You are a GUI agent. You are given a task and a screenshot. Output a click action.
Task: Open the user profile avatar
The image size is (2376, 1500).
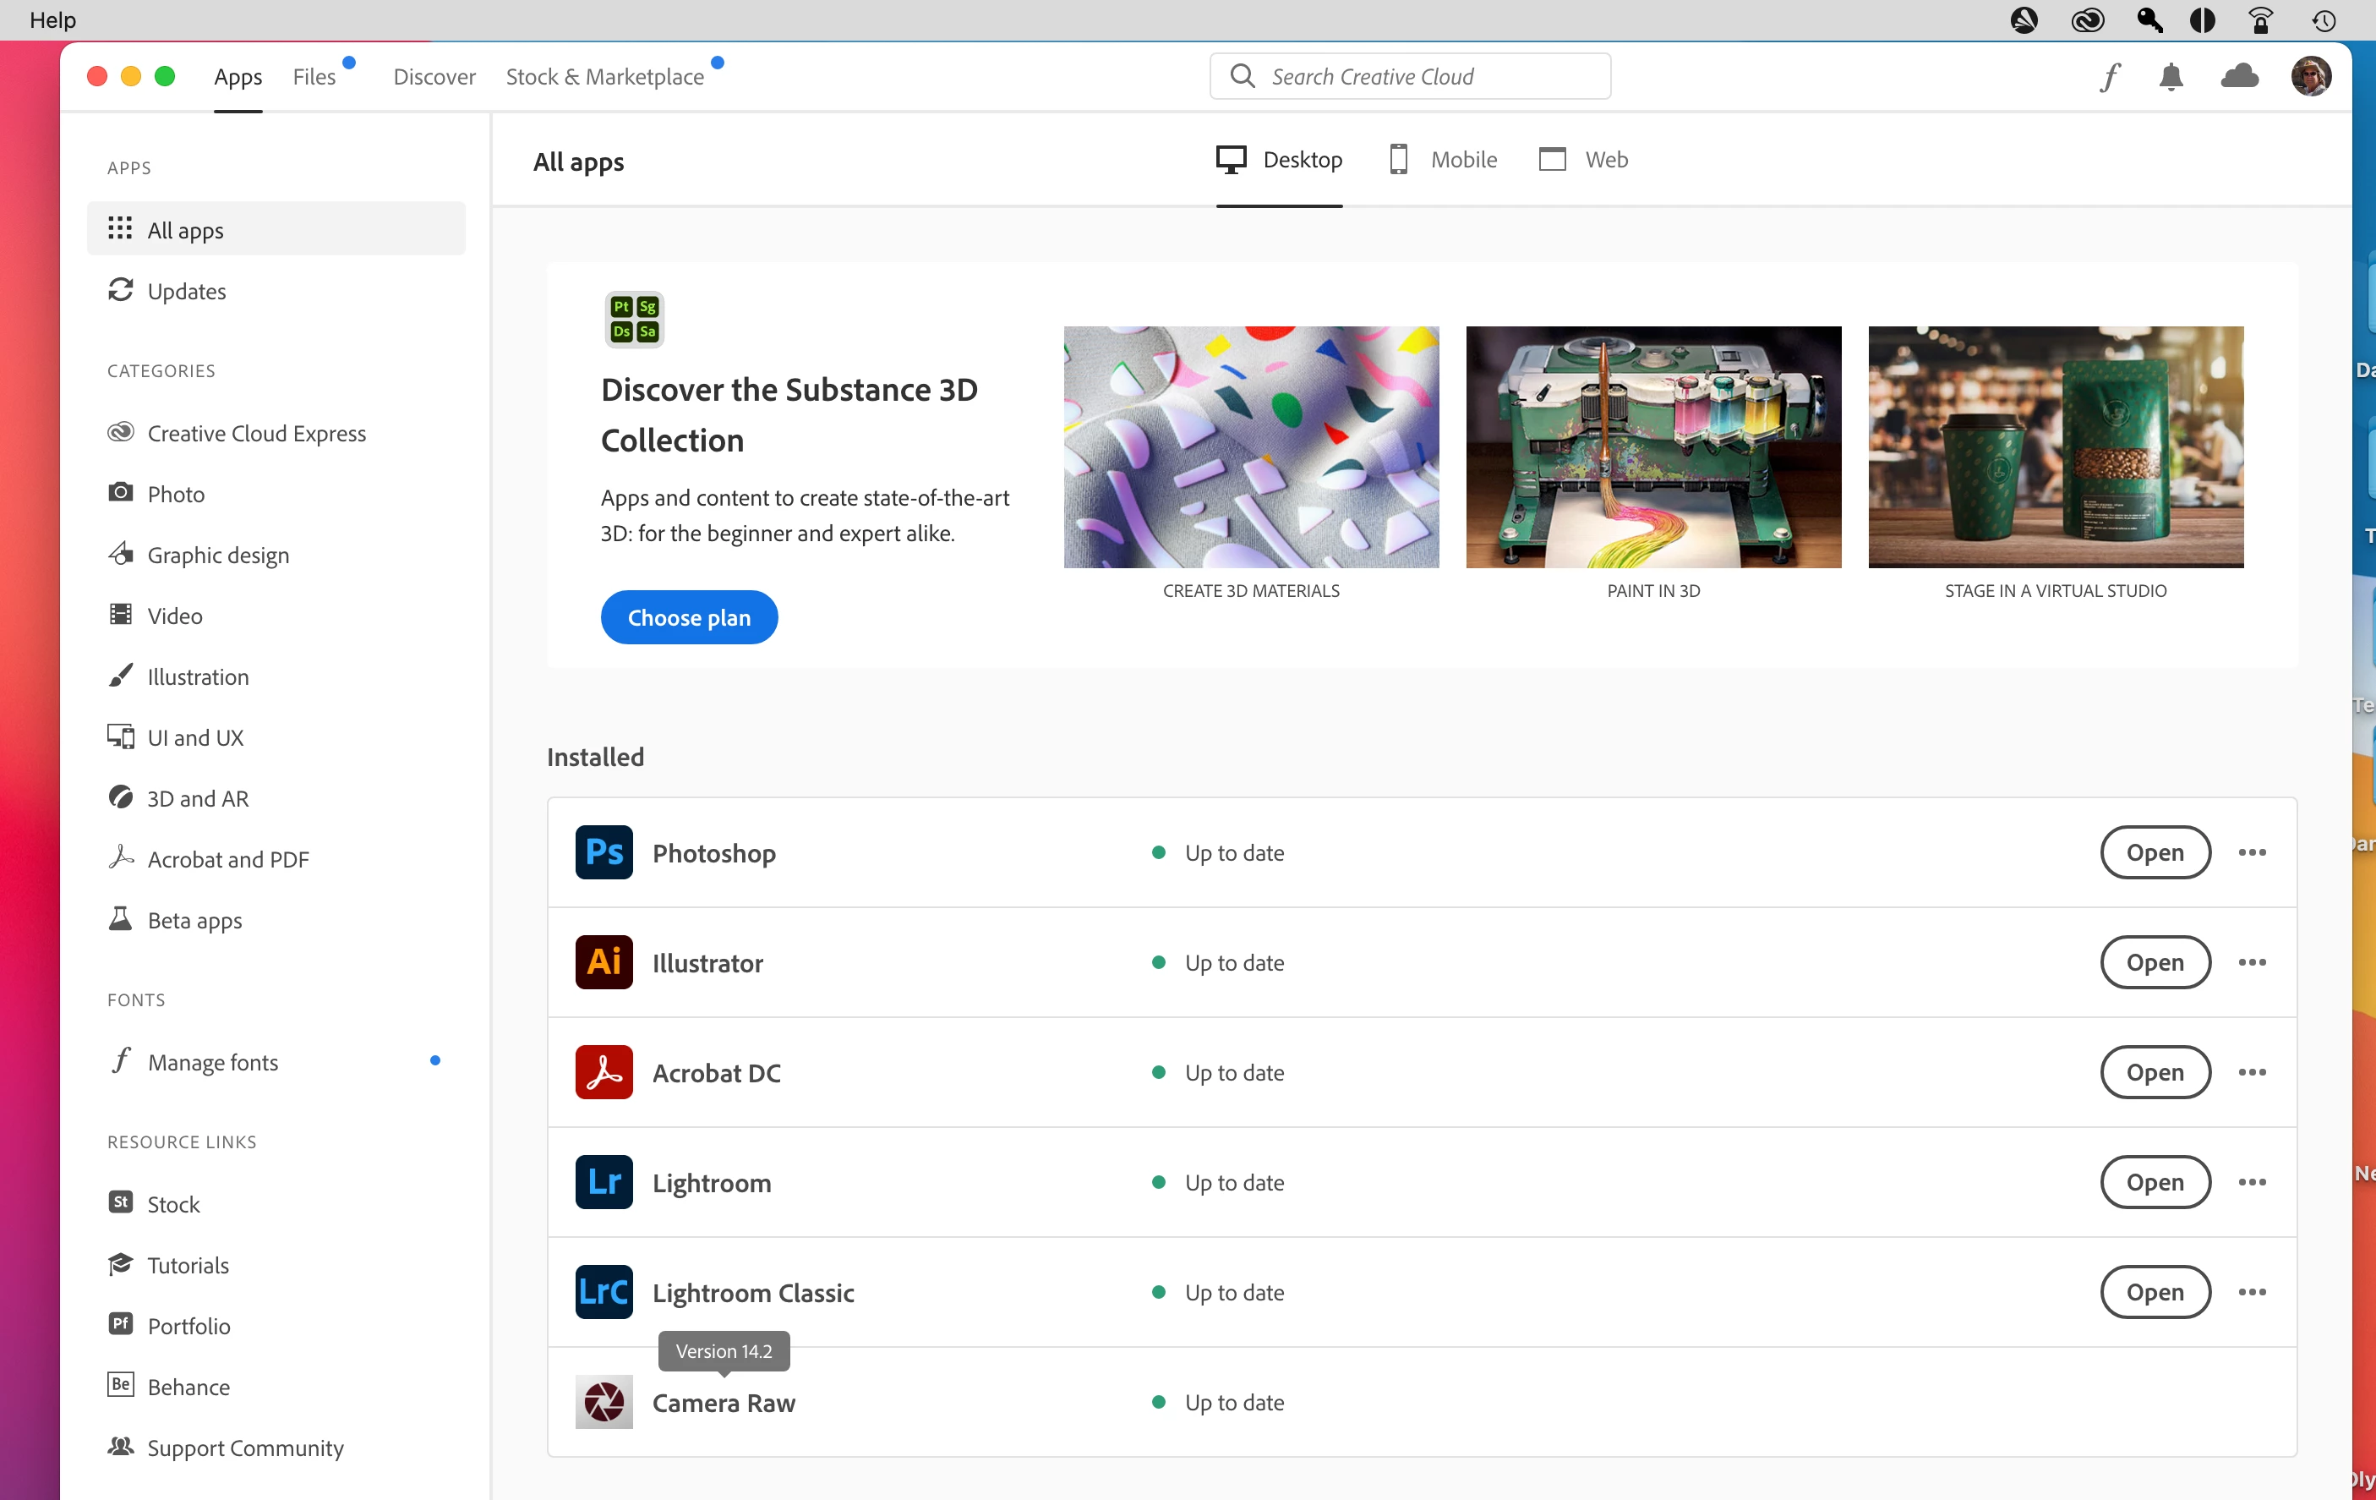pyautogui.click(x=2310, y=76)
